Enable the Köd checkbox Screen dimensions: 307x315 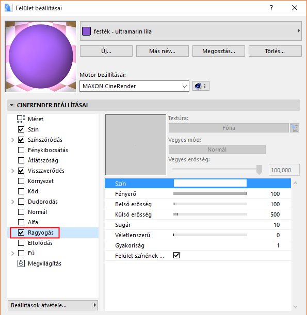[21, 191]
